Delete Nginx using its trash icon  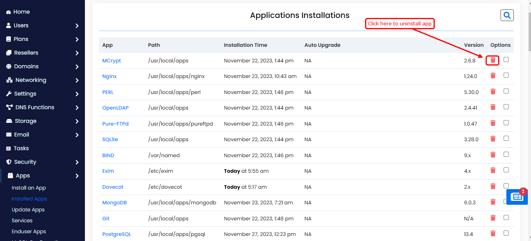click(x=493, y=76)
